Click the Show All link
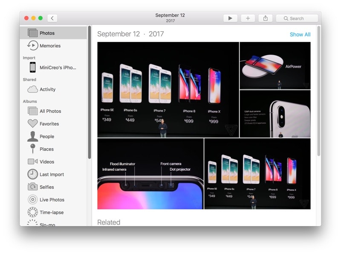Image resolution: width=341 pixels, height=254 pixels. [300, 35]
